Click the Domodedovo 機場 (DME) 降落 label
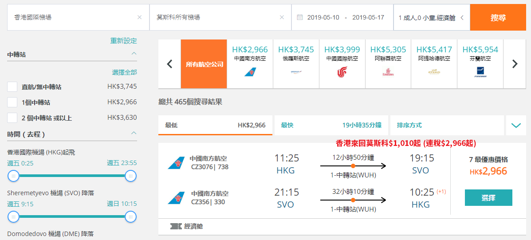 pos(50,234)
